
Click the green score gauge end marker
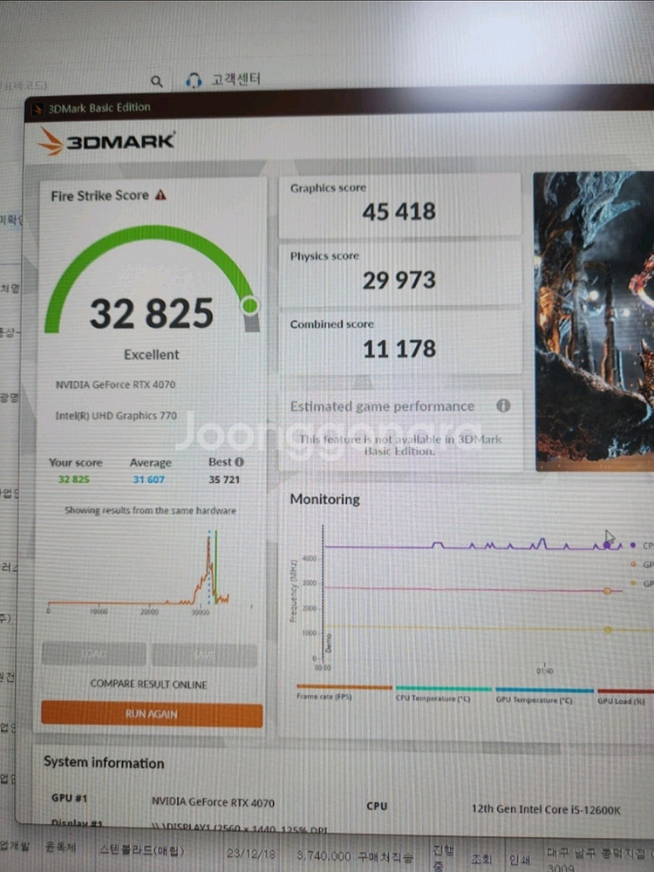coord(250,305)
